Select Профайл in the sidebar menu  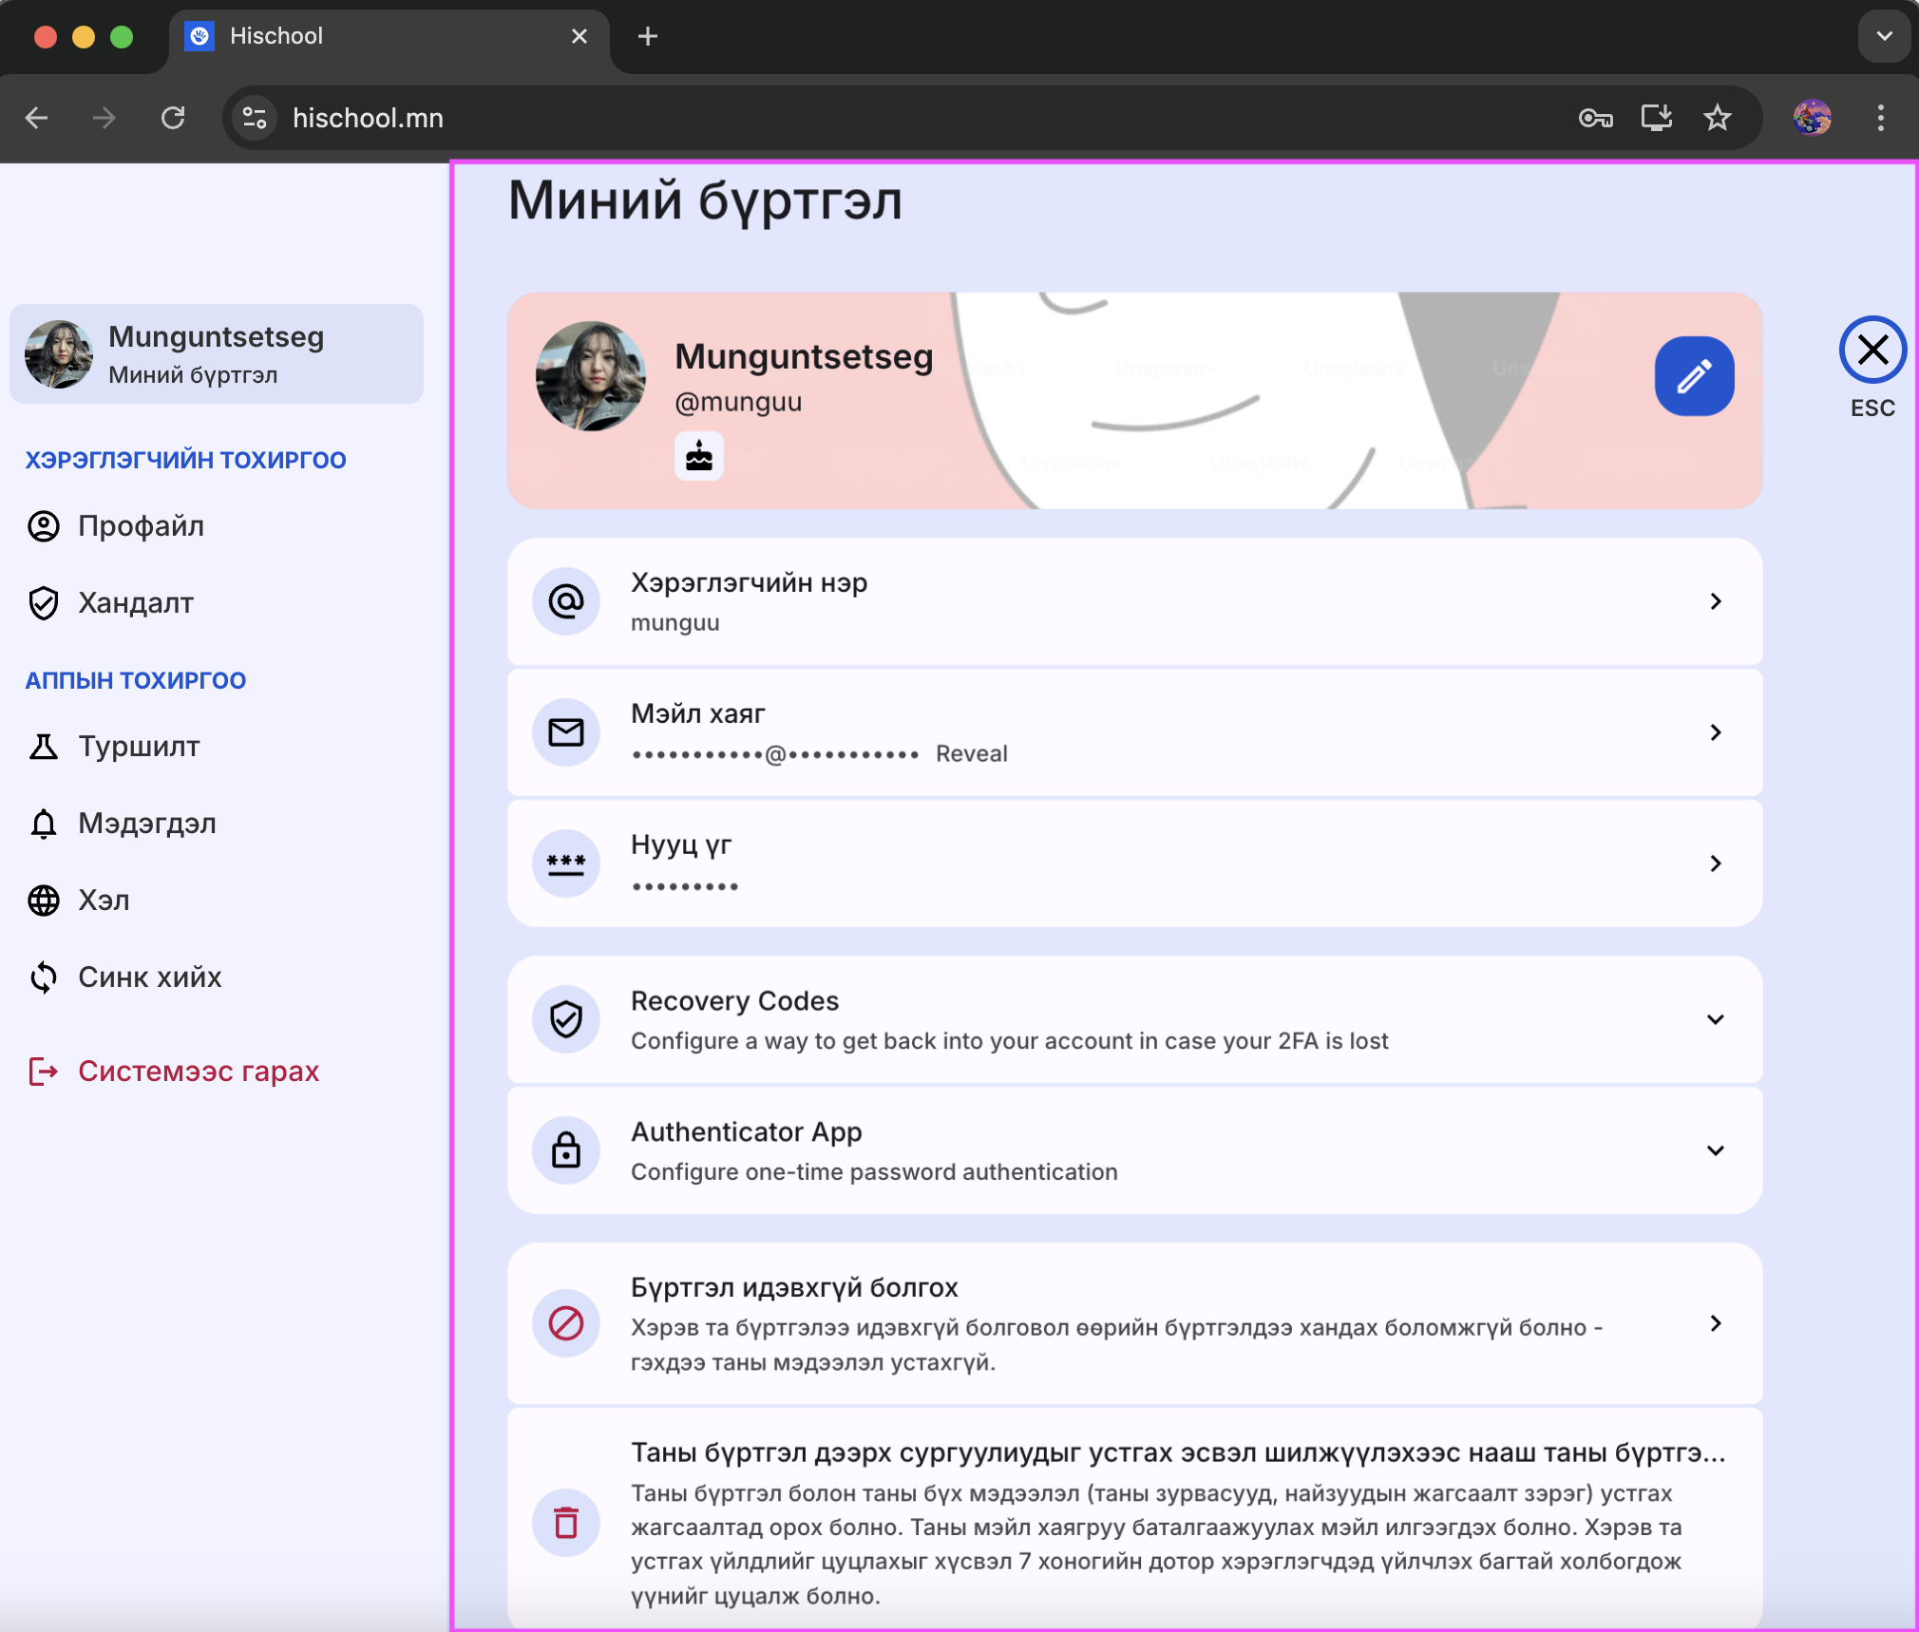[142, 526]
